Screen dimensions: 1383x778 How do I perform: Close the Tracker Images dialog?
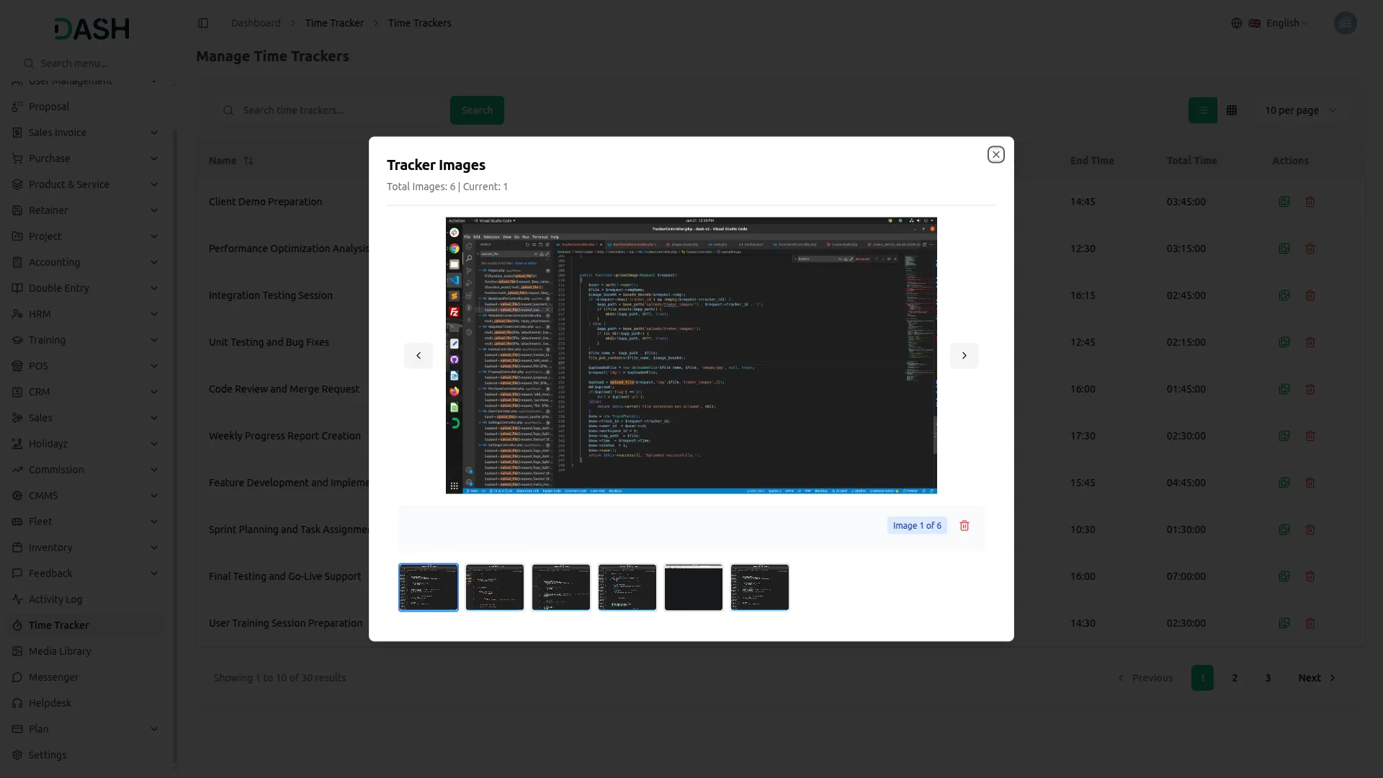click(995, 154)
